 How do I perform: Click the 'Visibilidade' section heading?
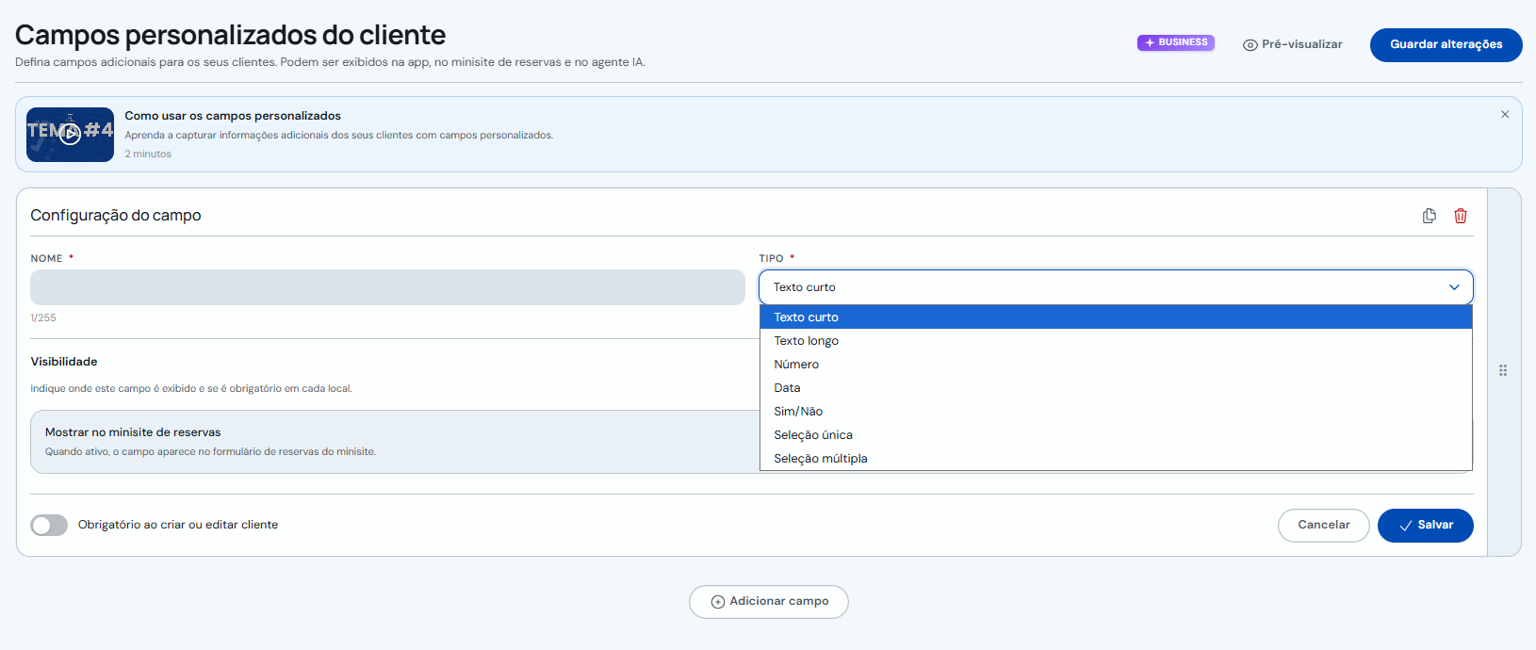click(64, 362)
